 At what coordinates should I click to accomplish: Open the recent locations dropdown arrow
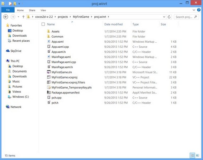click(18, 17)
